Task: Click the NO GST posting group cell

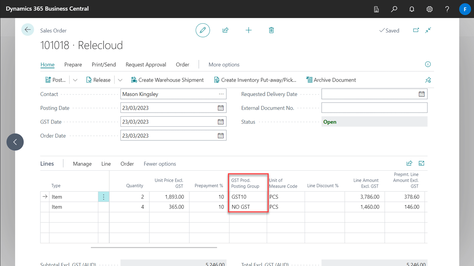Action: [248, 207]
